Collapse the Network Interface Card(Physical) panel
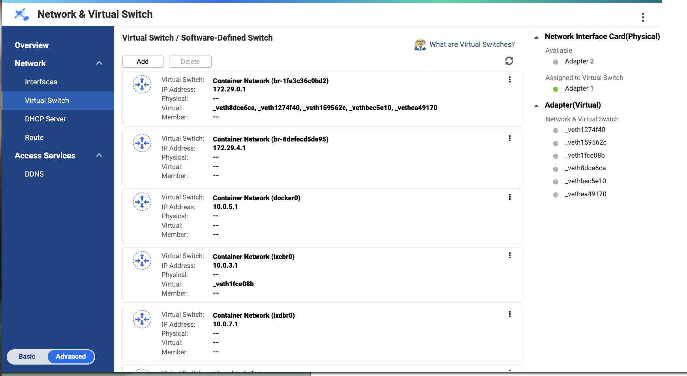Screen dimensions: 687x376 coord(536,37)
